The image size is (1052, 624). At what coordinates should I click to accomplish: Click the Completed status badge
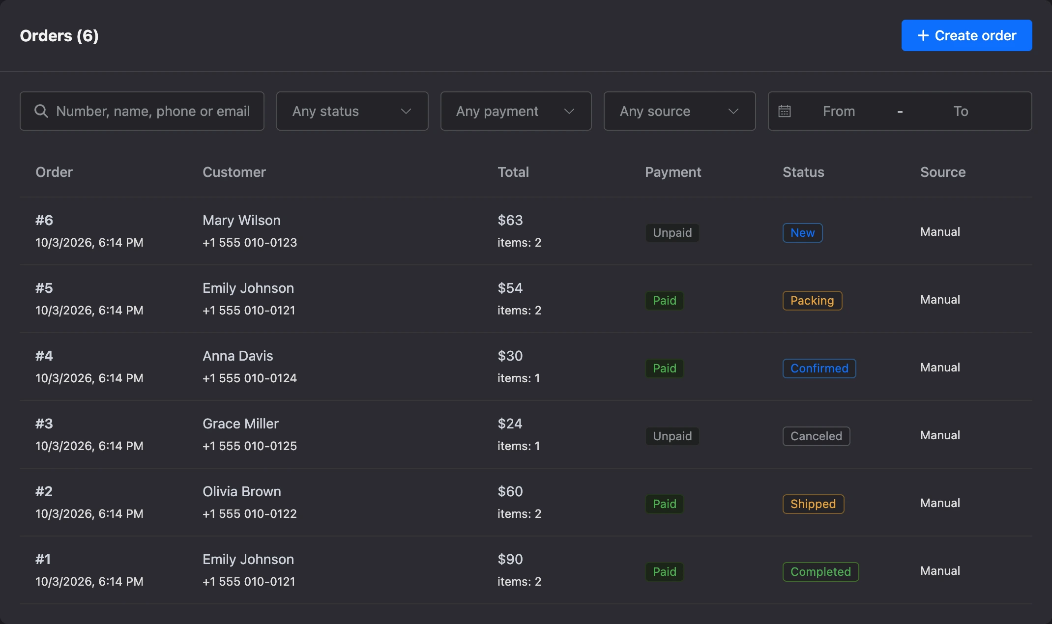click(820, 572)
